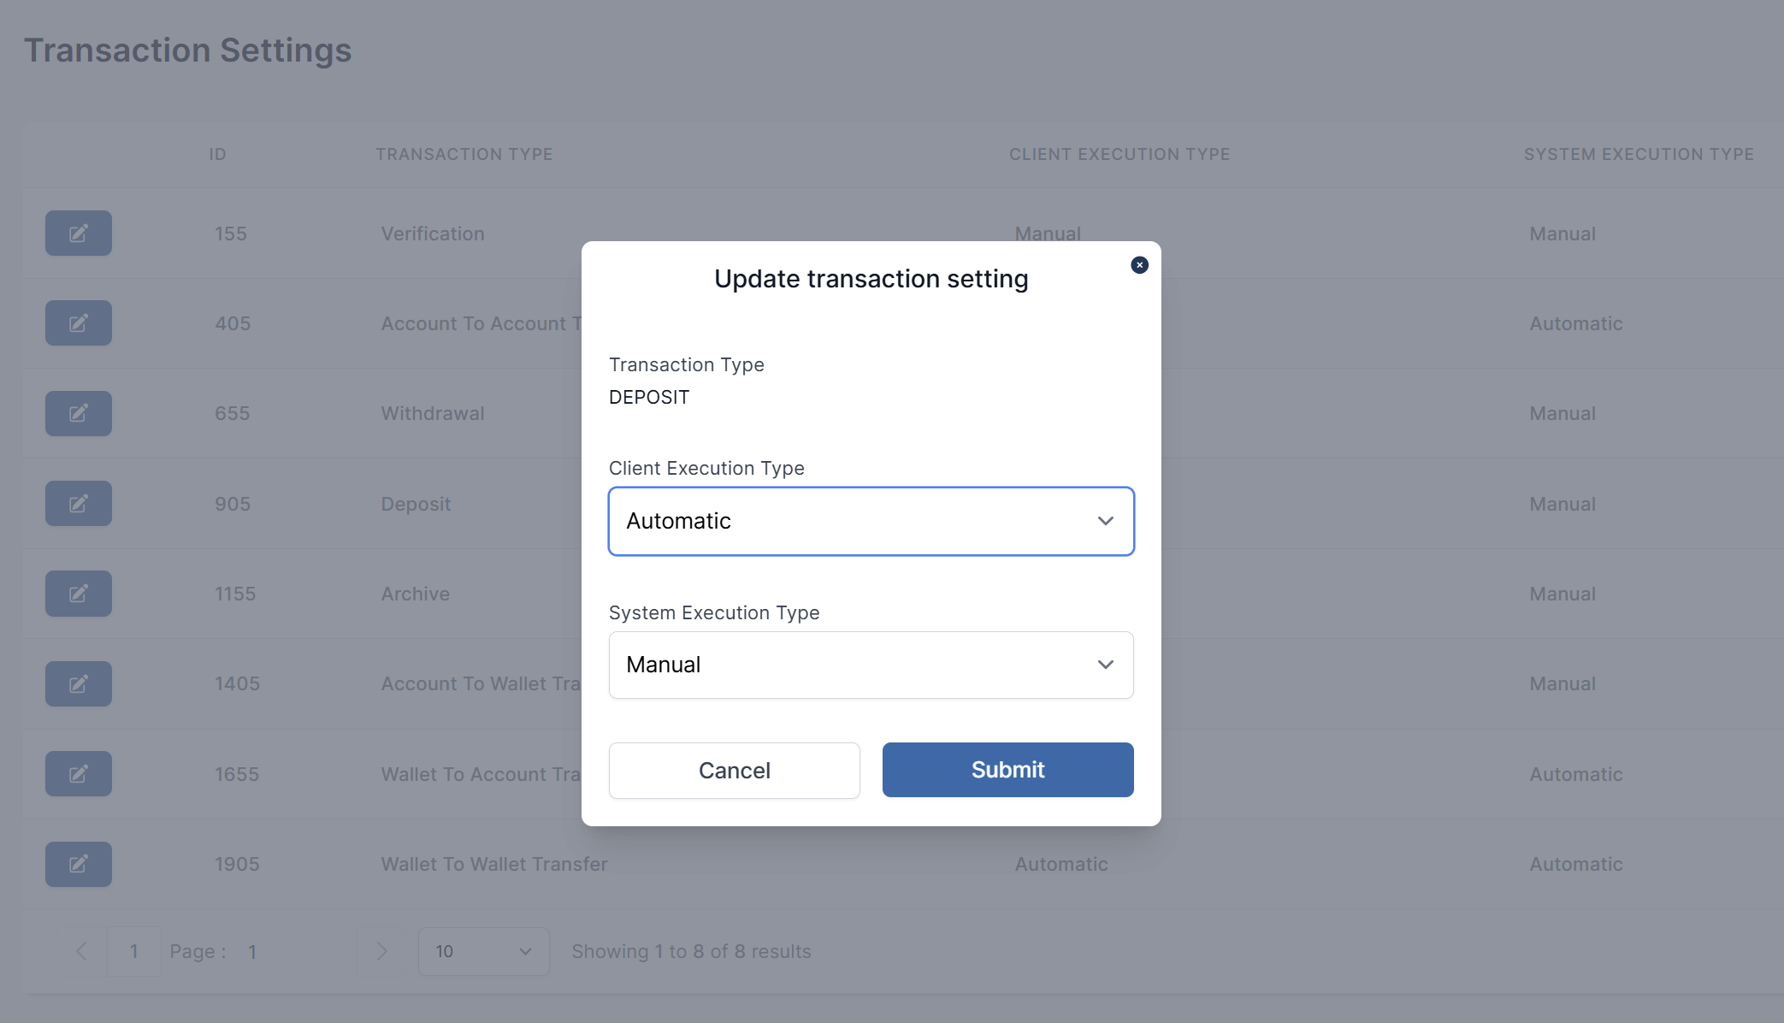Click Automatic system type in row 405
This screenshot has width=1784, height=1023.
[x=1576, y=323]
